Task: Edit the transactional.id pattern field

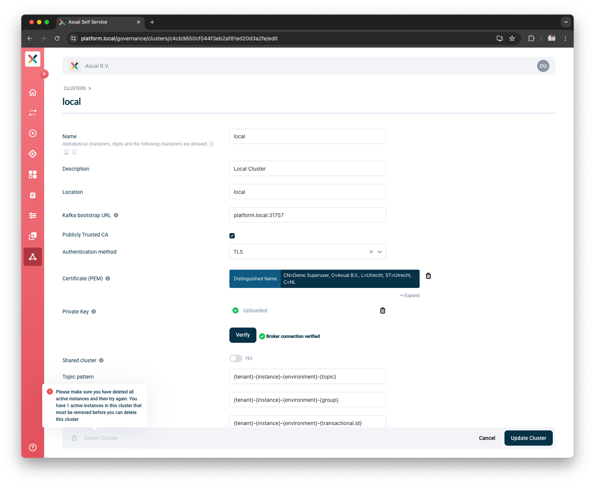Action: (x=308, y=422)
